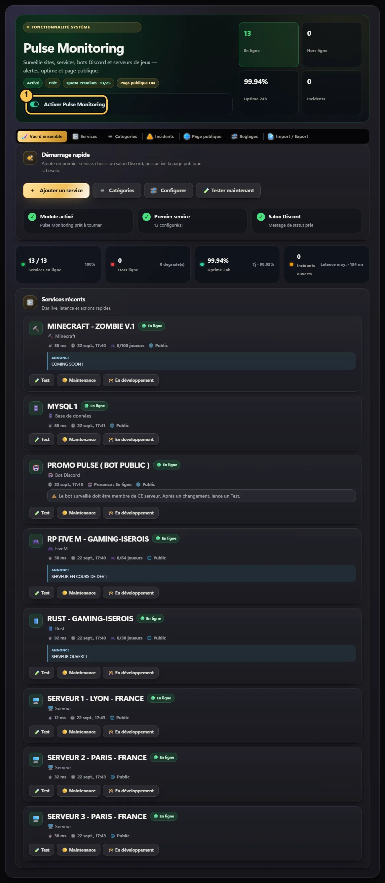Open the Import / Export tab
385x883 pixels.
click(288, 136)
